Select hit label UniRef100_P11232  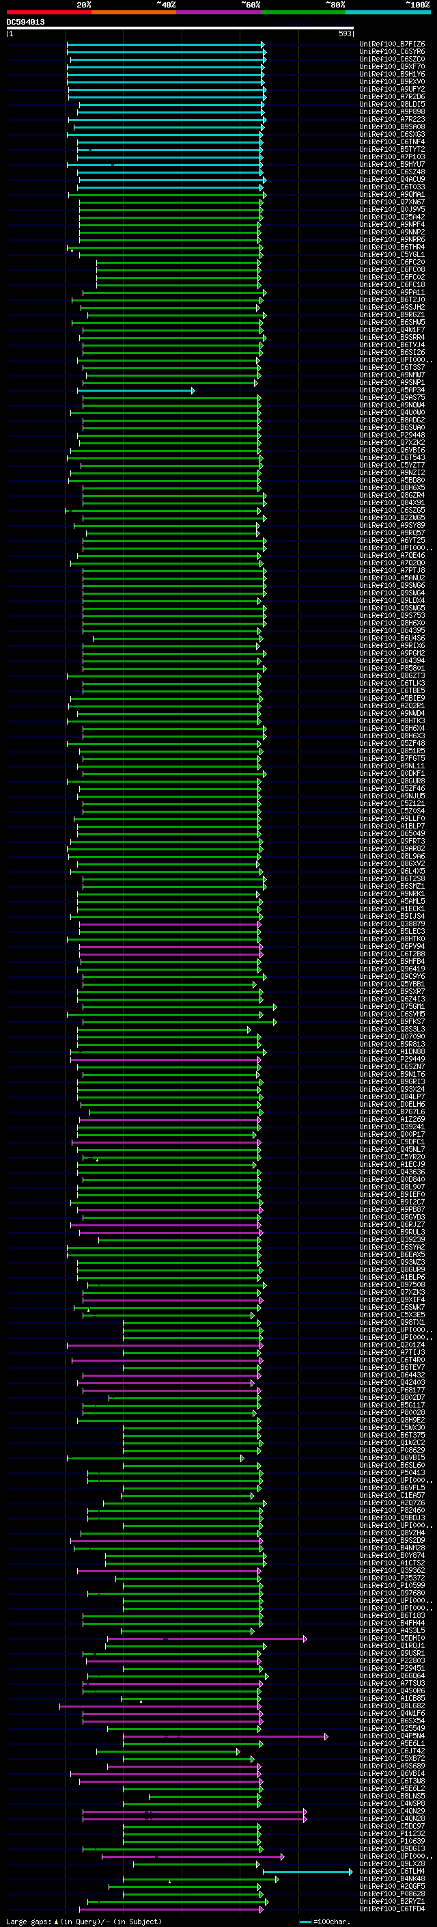(392, 1833)
